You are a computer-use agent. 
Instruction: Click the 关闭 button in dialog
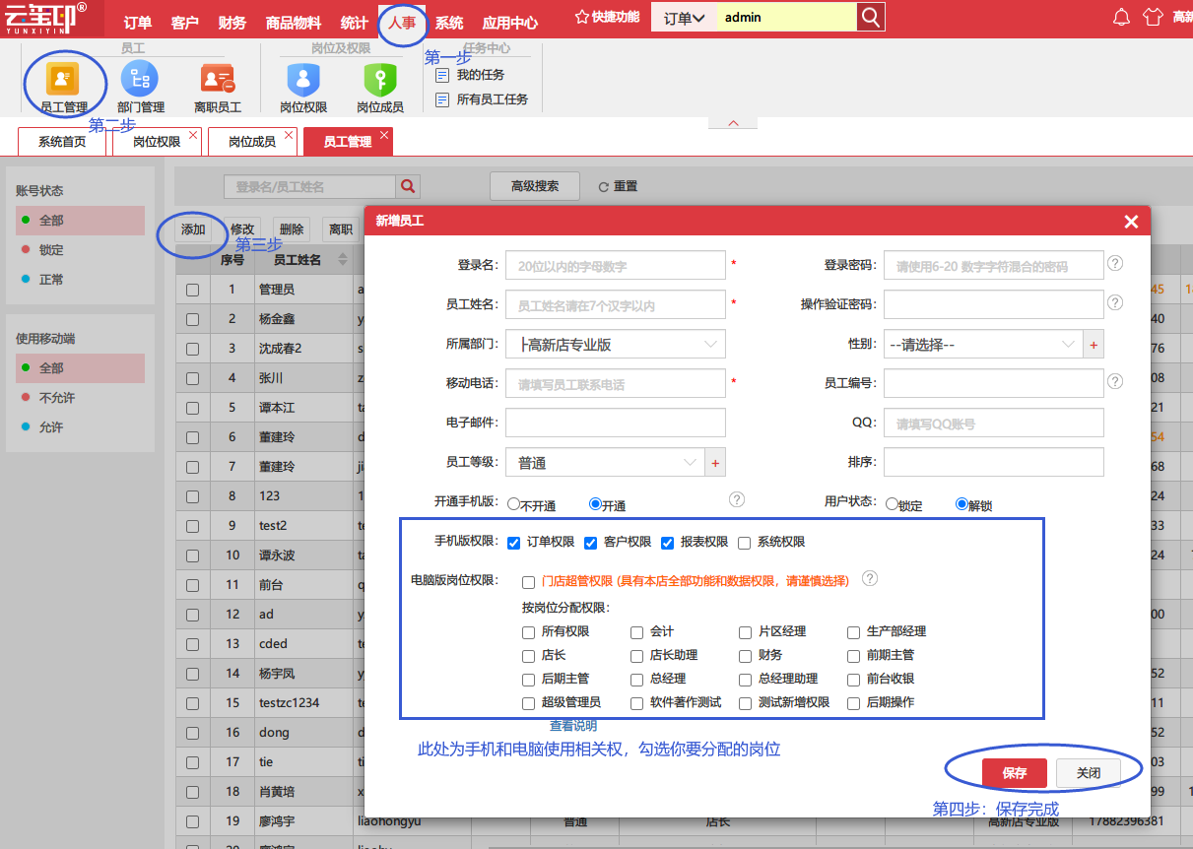pos(1089,773)
